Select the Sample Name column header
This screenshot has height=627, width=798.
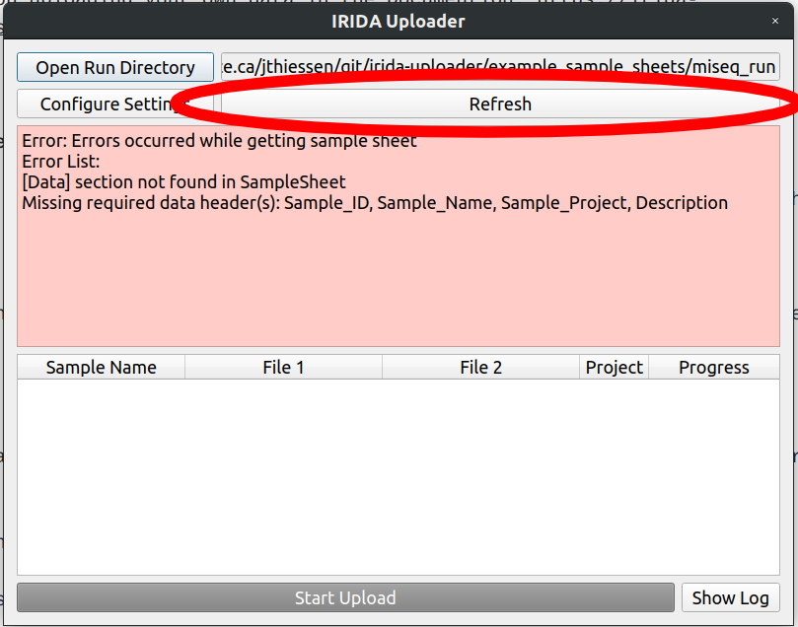coord(101,367)
